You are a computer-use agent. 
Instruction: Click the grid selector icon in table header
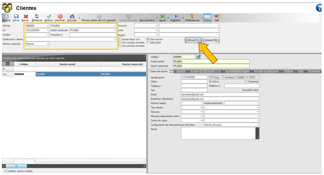tap(8, 64)
